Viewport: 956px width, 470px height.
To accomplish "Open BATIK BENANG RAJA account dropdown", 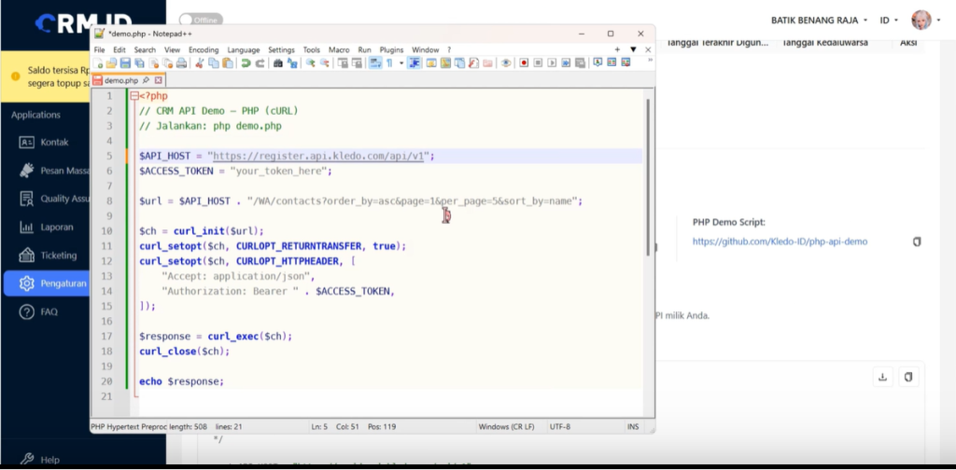I will tap(819, 21).
